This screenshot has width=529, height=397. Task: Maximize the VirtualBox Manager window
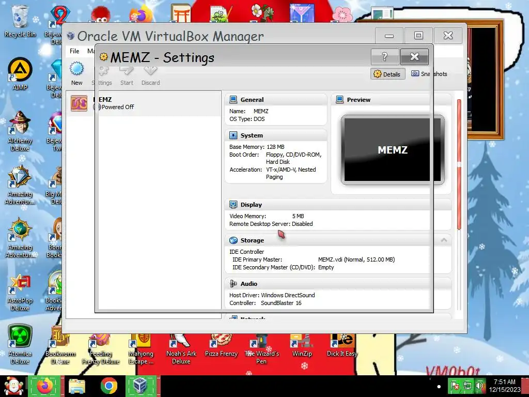[418, 36]
